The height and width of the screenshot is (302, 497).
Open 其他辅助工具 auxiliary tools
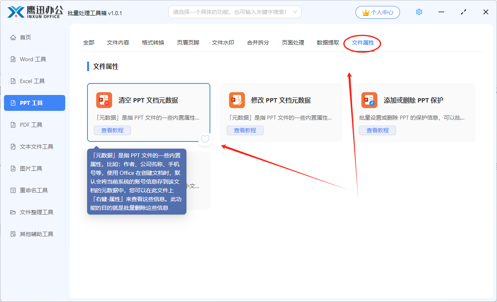[34, 234]
